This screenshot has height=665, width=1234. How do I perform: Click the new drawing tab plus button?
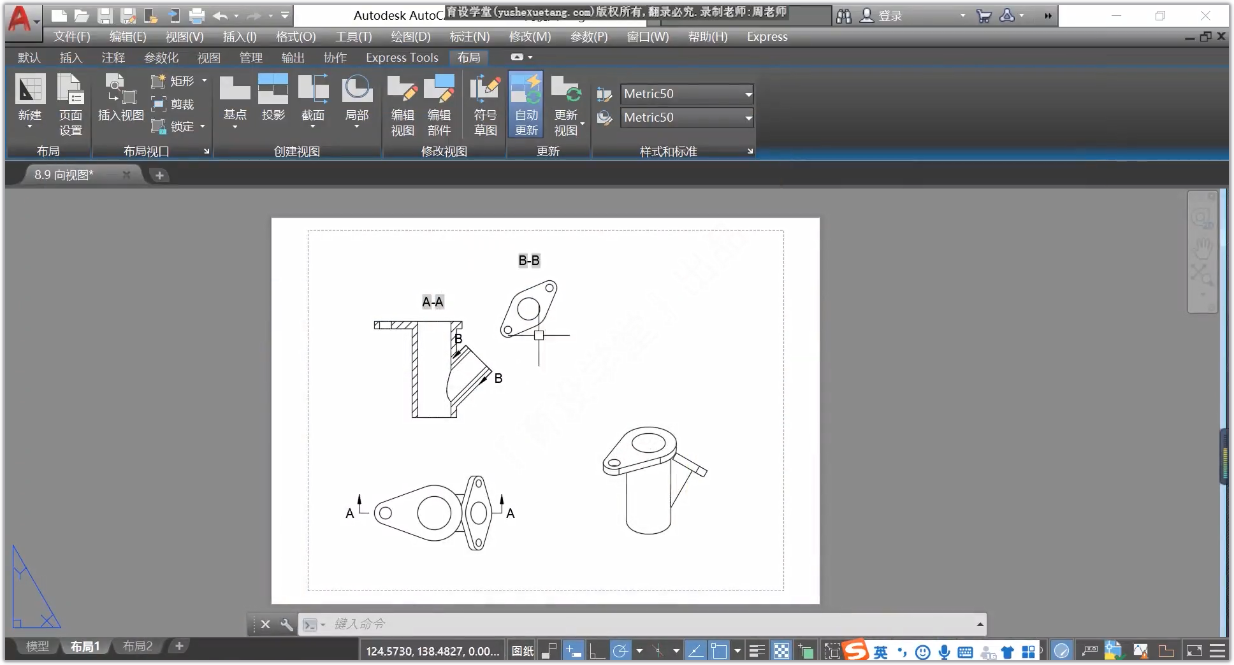[159, 175]
